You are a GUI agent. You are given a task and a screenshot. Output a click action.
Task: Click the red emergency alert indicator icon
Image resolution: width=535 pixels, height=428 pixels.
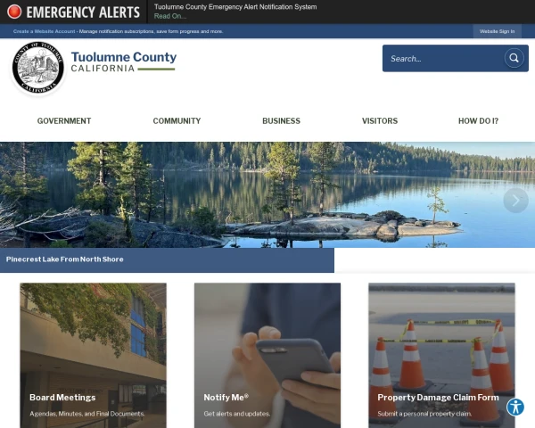pos(14,12)
